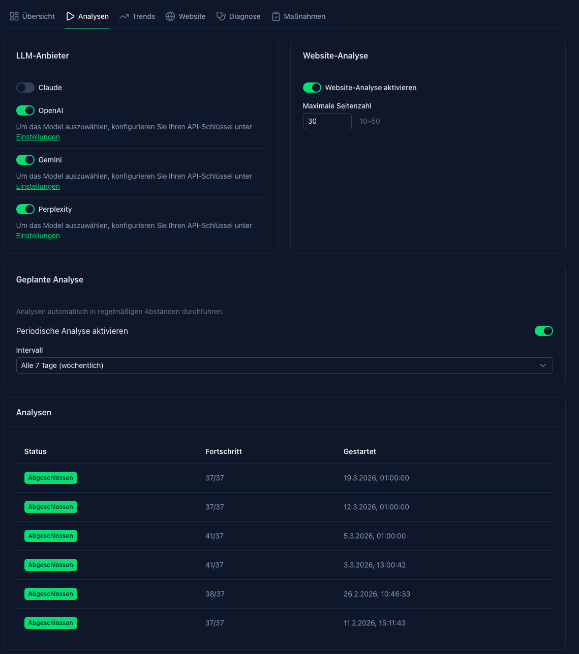Enable the Claude provider toggle
The image size is (579, 654).
(x=25, y=88)
